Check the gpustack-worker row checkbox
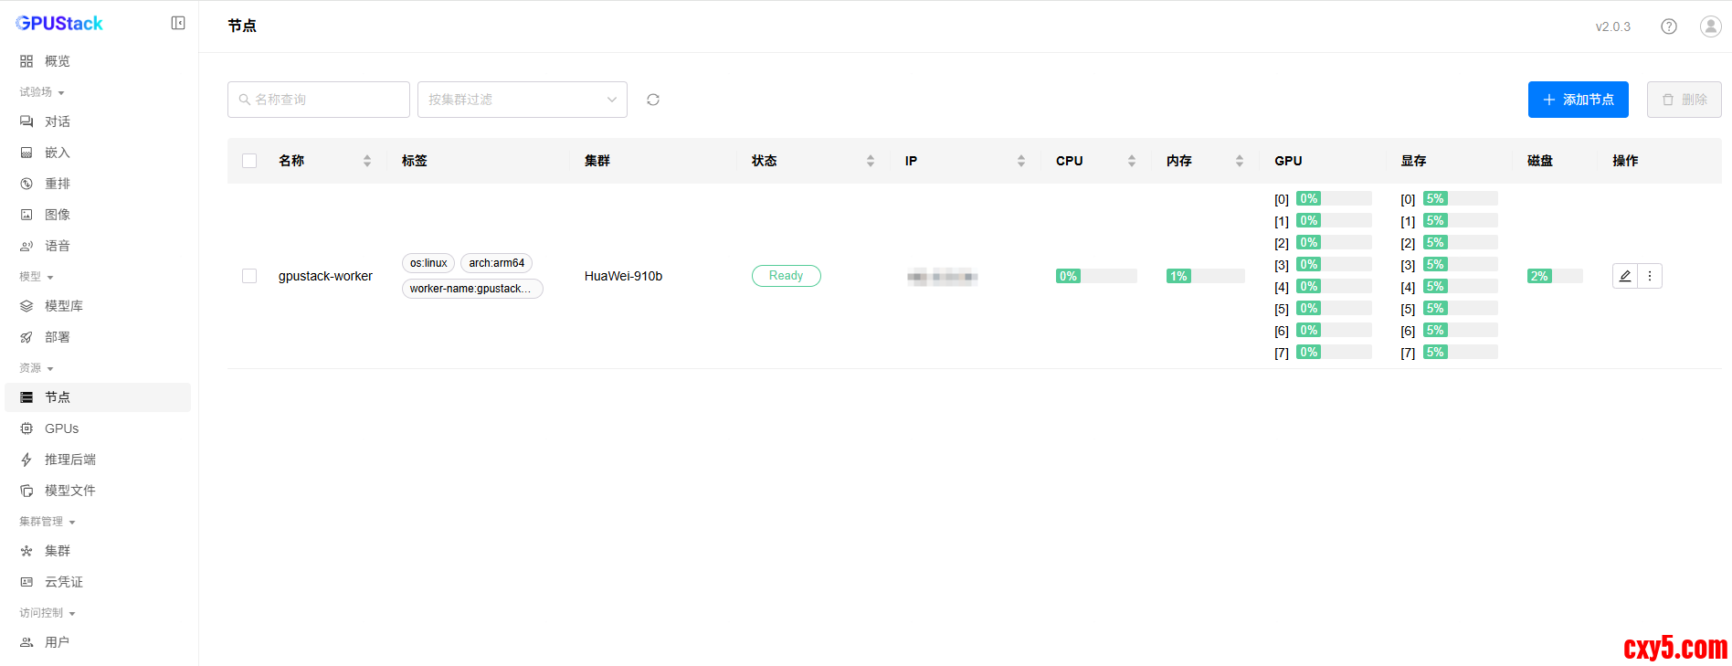This screenshot has width=1732, height=666. pos(249,276)
